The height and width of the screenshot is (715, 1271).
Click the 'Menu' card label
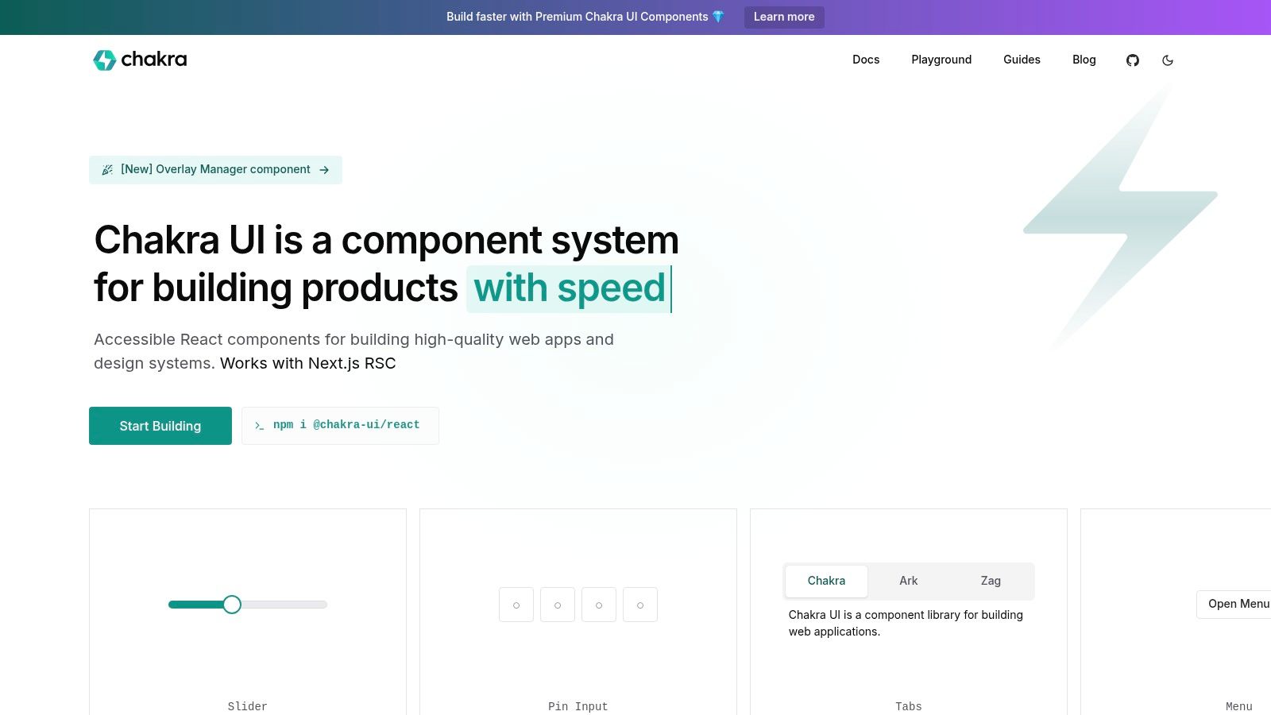click(1239, 706)
